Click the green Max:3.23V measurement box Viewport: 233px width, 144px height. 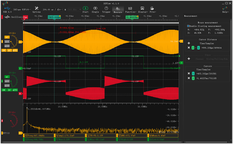point(69,140)
